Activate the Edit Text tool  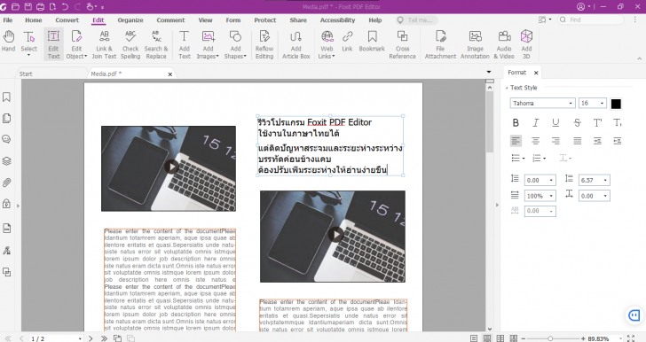coord(53,44)
